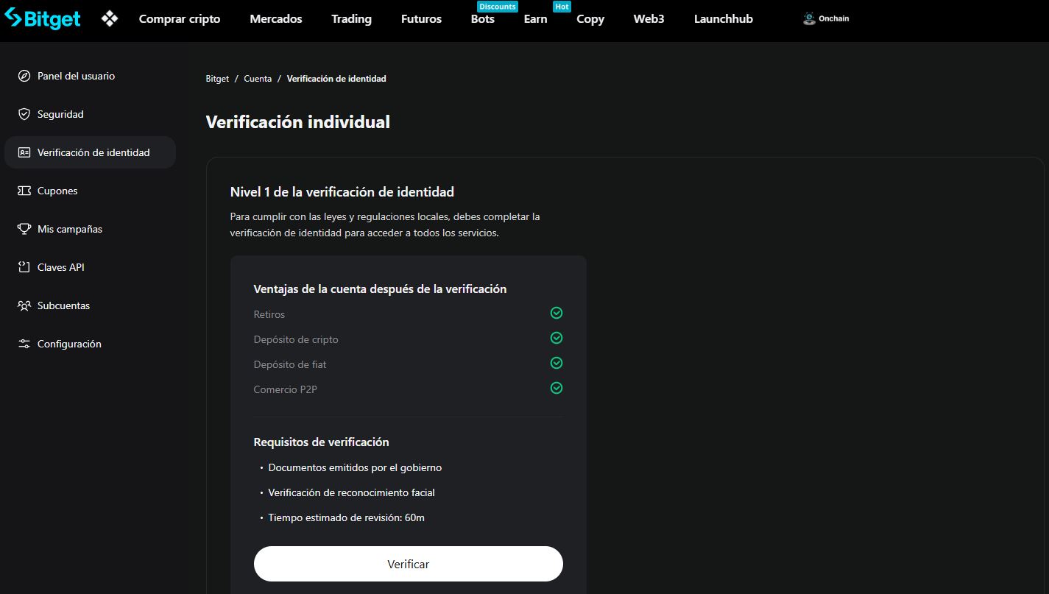
Task: Open Configuración via its settings icon
Action: (23, 344)
